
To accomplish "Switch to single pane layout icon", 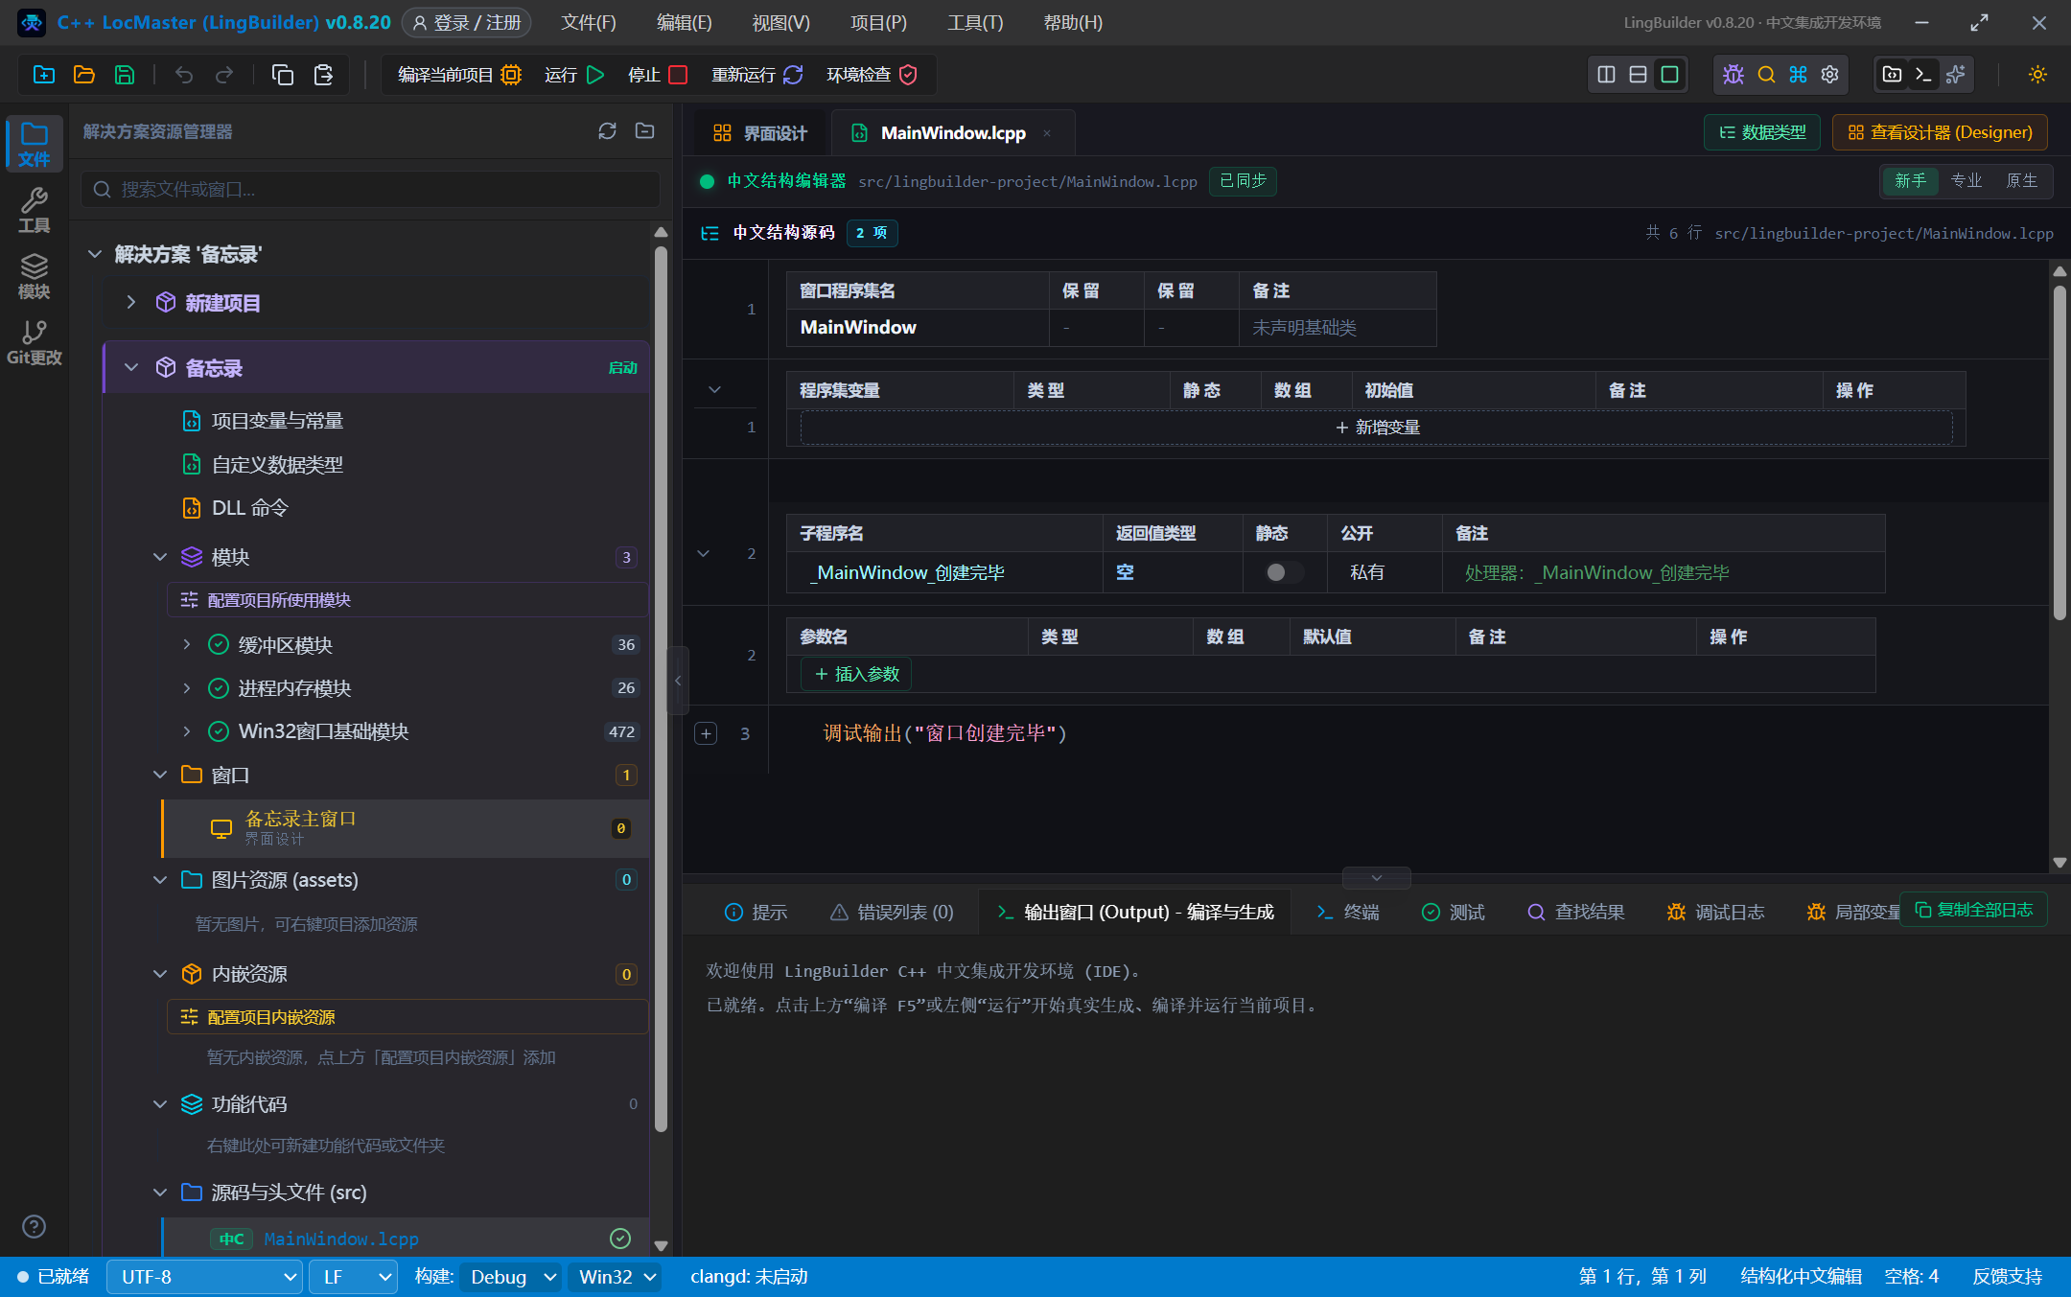I will (x=1670, y=75).
